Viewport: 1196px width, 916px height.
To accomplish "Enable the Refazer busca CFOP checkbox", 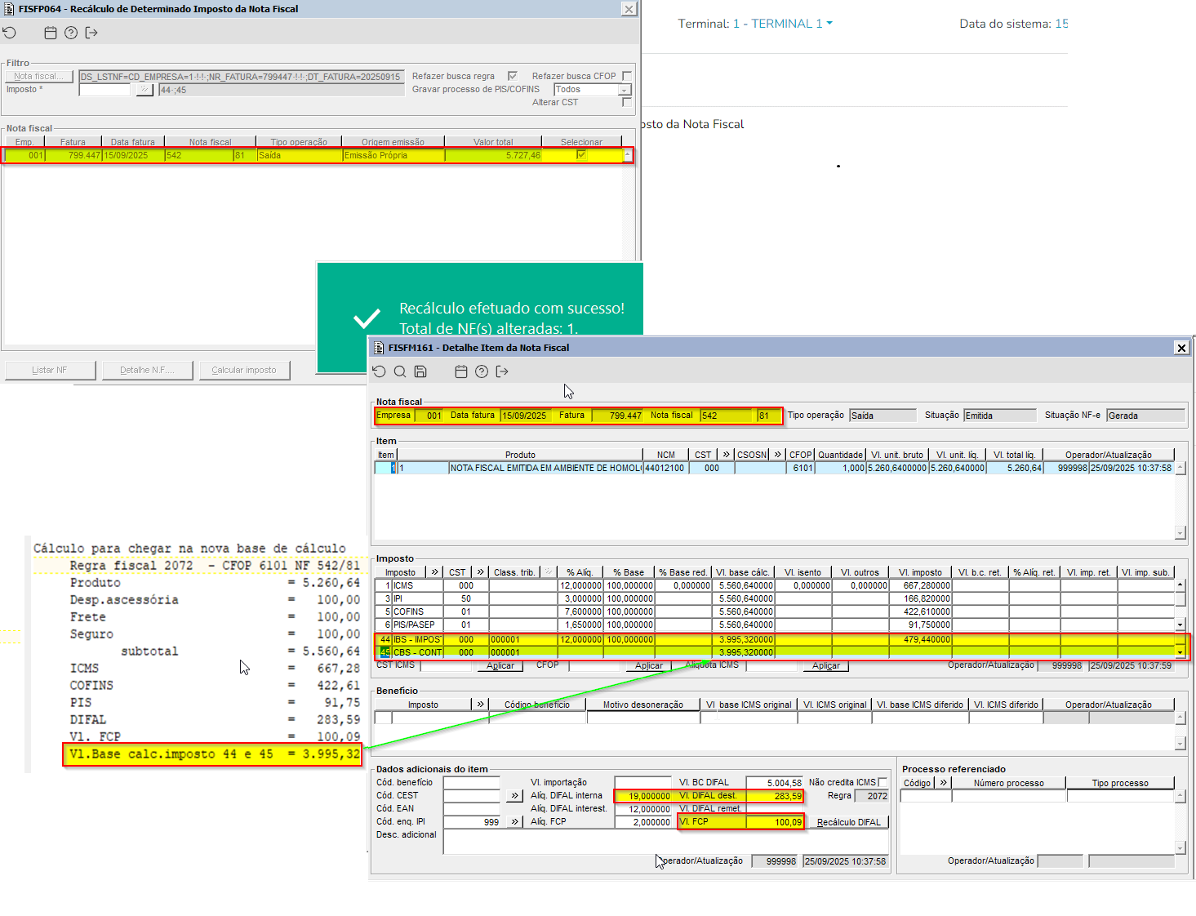I will (x=627, y=76).
